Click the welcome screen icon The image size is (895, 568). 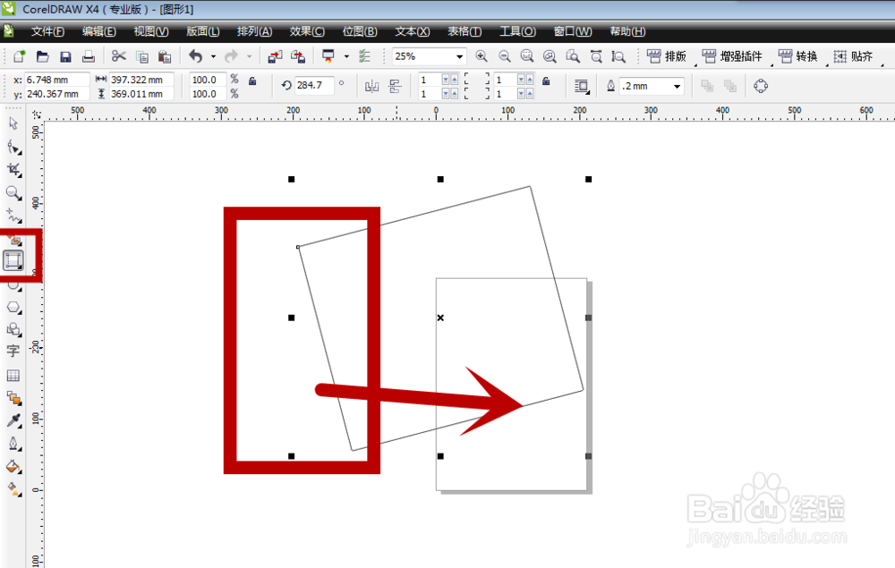(x=328, y=55)
